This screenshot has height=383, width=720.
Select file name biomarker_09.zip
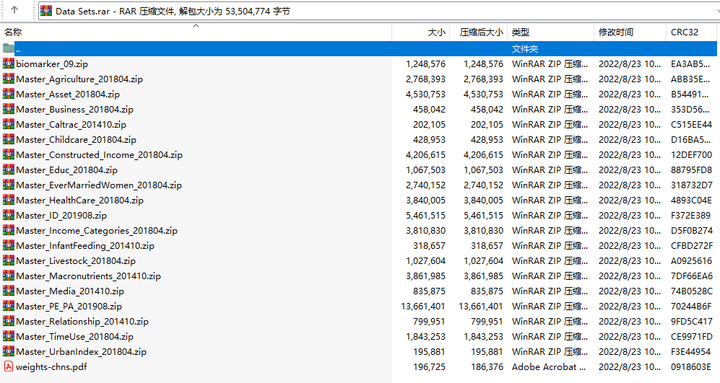pos(52,63)
